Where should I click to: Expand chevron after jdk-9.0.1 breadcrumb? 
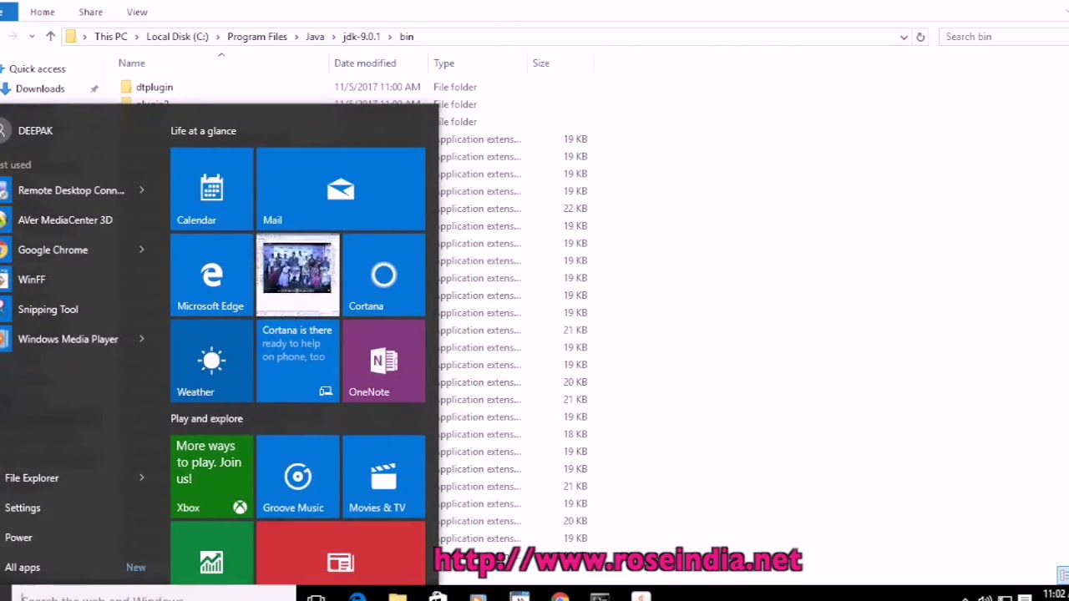coord(390,37)
